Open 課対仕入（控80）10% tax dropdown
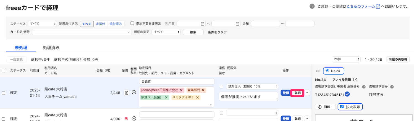The image size is (414, 121). pos(252,87)
